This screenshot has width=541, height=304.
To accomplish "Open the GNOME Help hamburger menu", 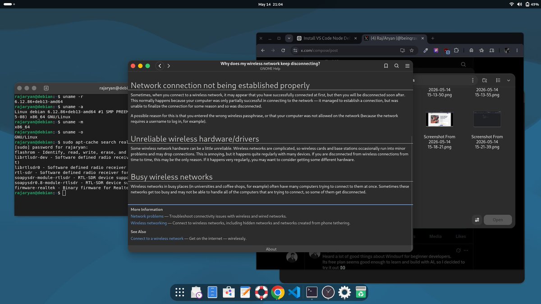I will 408,66.
